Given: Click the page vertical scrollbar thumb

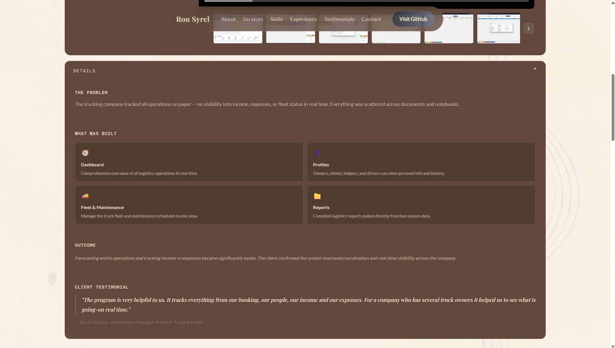Looking at the screenshot, I should pyautogui.click(x=613, y=107).
